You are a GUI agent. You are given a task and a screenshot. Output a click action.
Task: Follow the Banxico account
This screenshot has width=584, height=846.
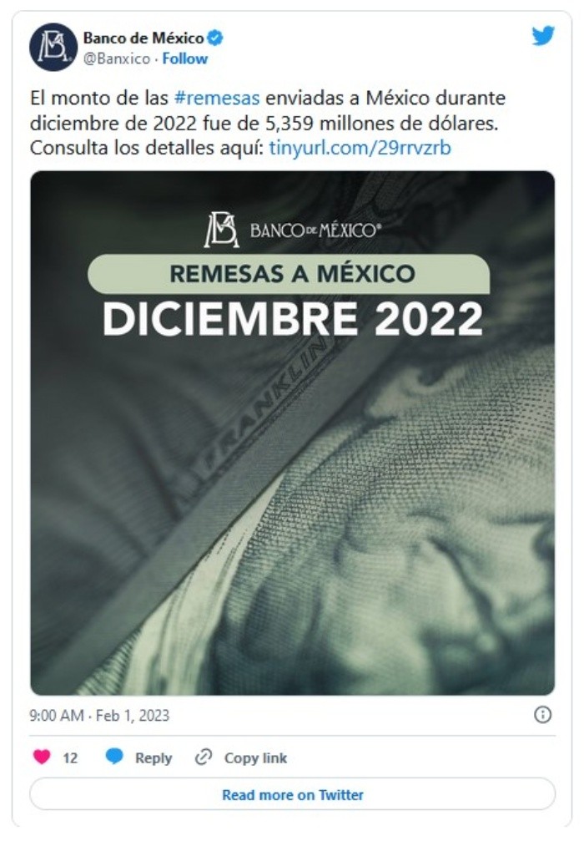point(184,58)
